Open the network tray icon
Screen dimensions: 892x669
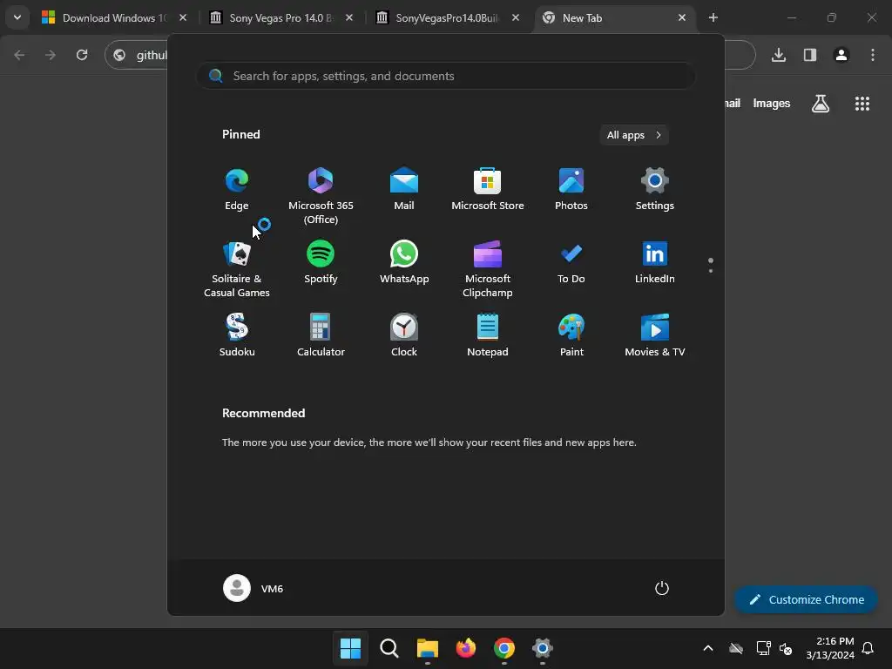pyautogui.click(x=763, y=648)
